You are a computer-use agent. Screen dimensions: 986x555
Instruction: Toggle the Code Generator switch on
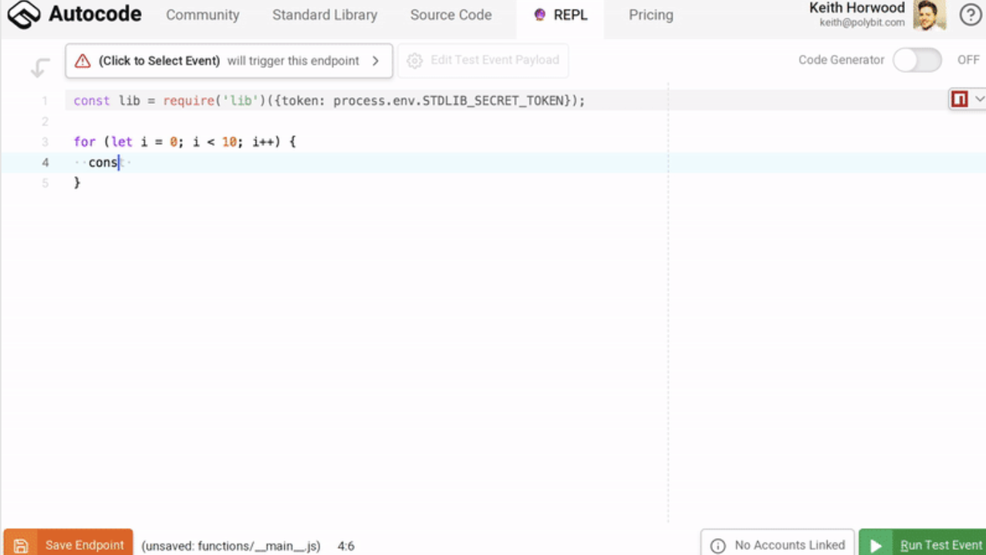click(x=917, y=60)
